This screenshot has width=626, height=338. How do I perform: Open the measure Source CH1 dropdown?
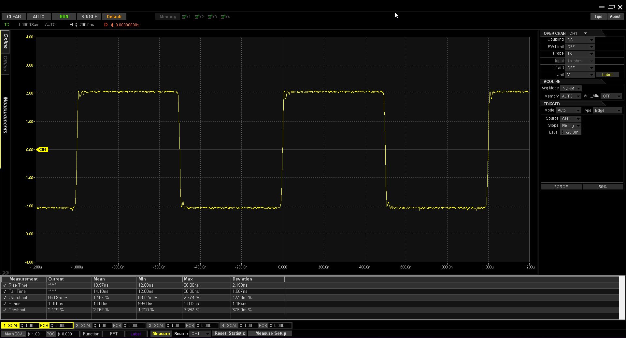200,334
